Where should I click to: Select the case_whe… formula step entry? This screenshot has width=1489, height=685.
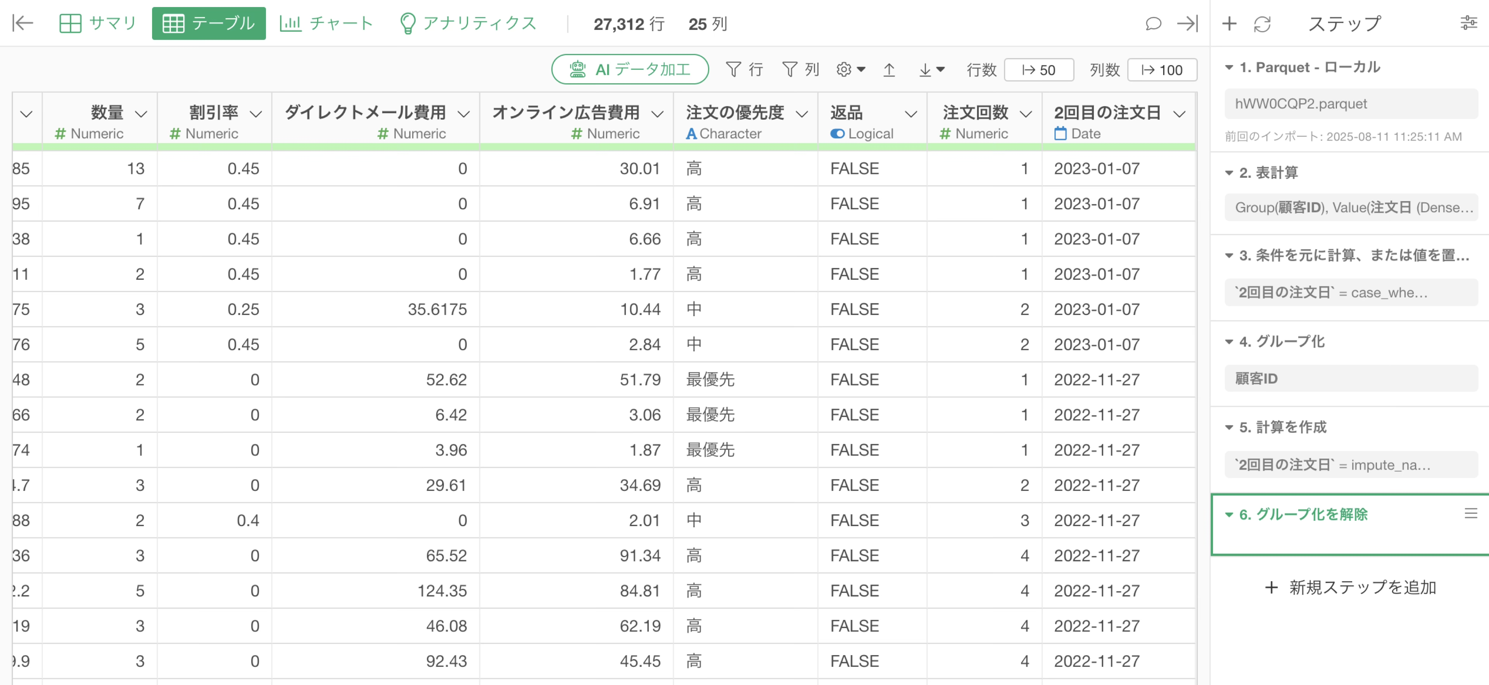tap(1351, 292)
